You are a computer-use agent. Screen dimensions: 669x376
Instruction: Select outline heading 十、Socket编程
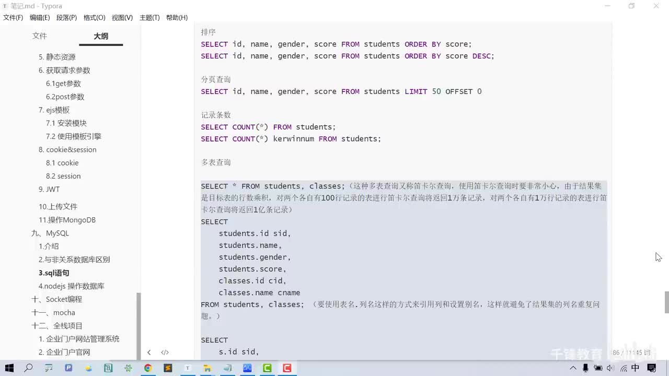57,299
